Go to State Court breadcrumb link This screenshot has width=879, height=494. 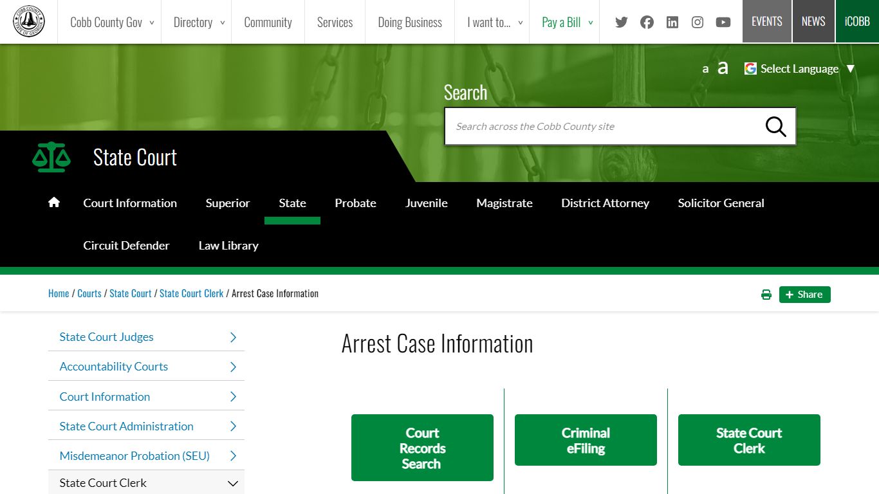tap(131, 293)
